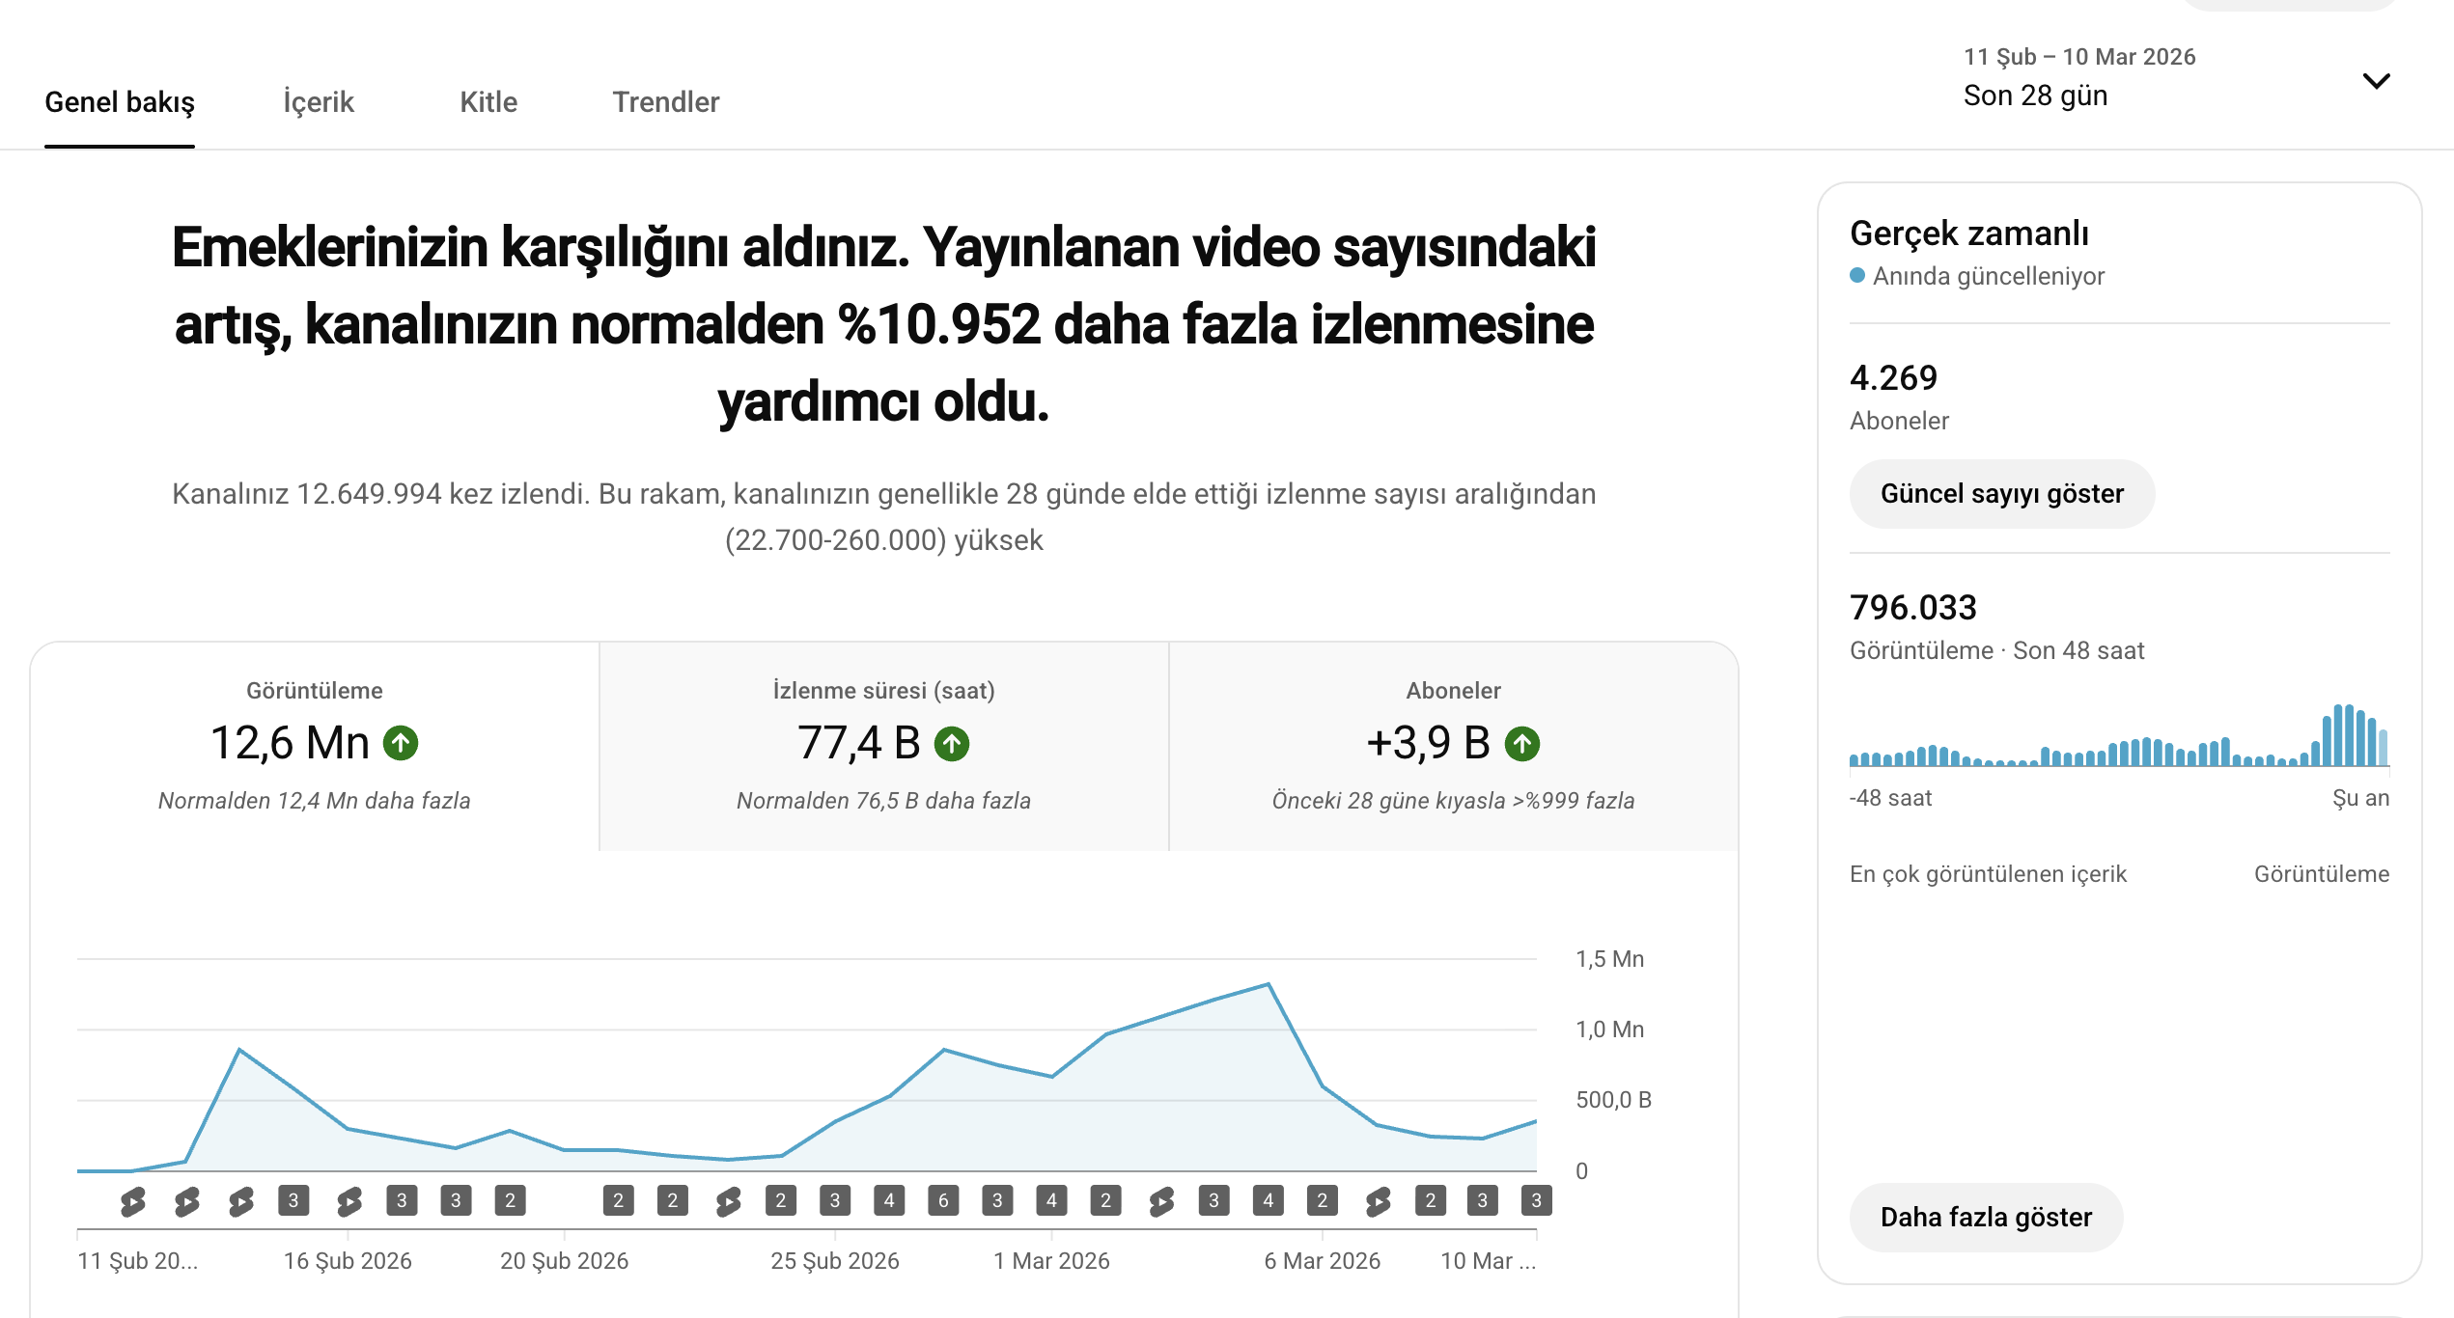Click the tallest bars of realtime chart
Image resolution: width=2454 pixels, height=1318 pixels.
[2345, 735]
